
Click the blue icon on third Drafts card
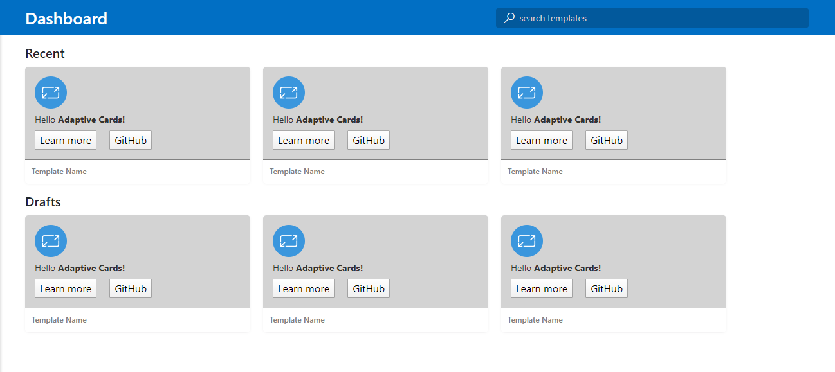tap(527, 241)
